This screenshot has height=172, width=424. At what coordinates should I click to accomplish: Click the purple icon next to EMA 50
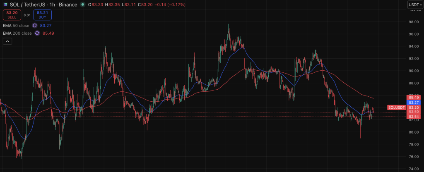pos(35,26)
